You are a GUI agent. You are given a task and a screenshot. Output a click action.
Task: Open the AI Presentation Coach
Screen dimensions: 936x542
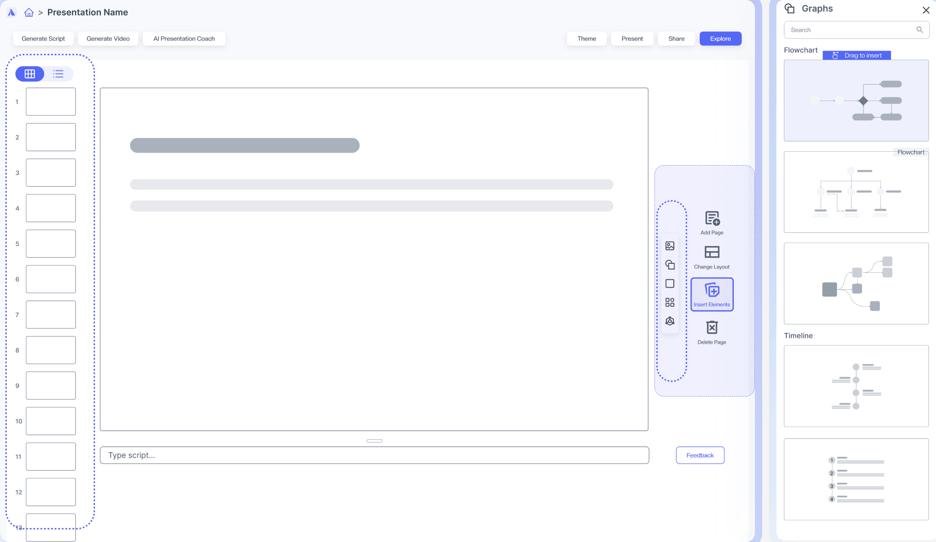click(x=184, y=39)
